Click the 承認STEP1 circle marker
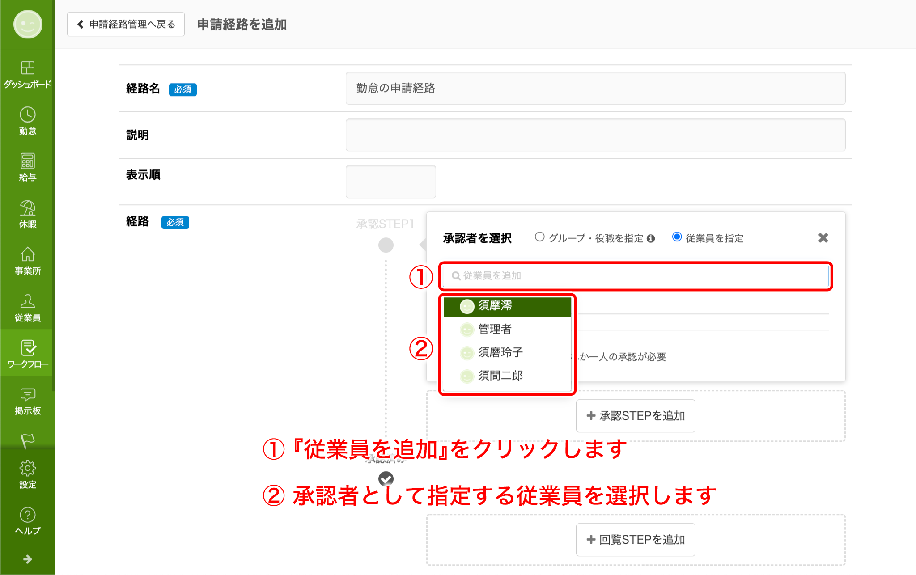Viewport: 916px width, 575px height. pyautogui.click(x=386, y=245)
